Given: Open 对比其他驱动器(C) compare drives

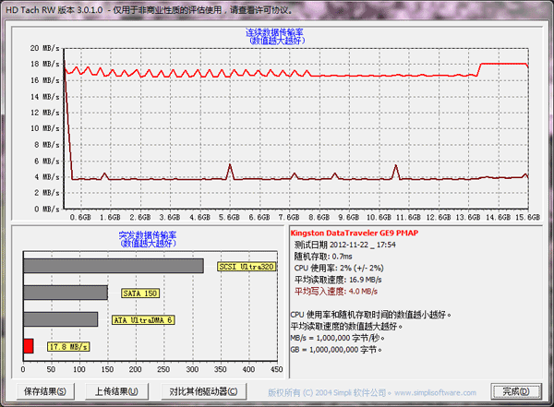Looking at the screenshot, I should (x=200, y=391).
